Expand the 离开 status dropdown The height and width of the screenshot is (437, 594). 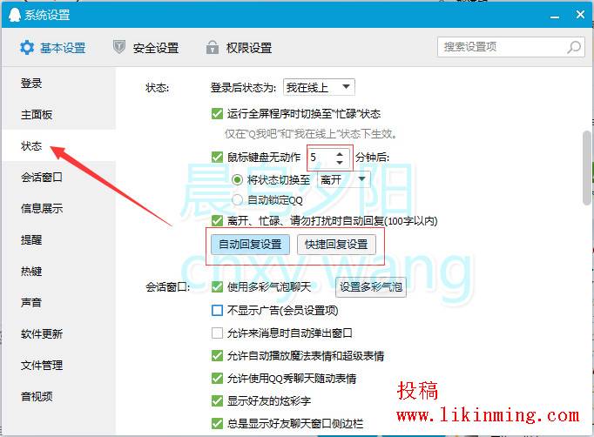(344, 179)
